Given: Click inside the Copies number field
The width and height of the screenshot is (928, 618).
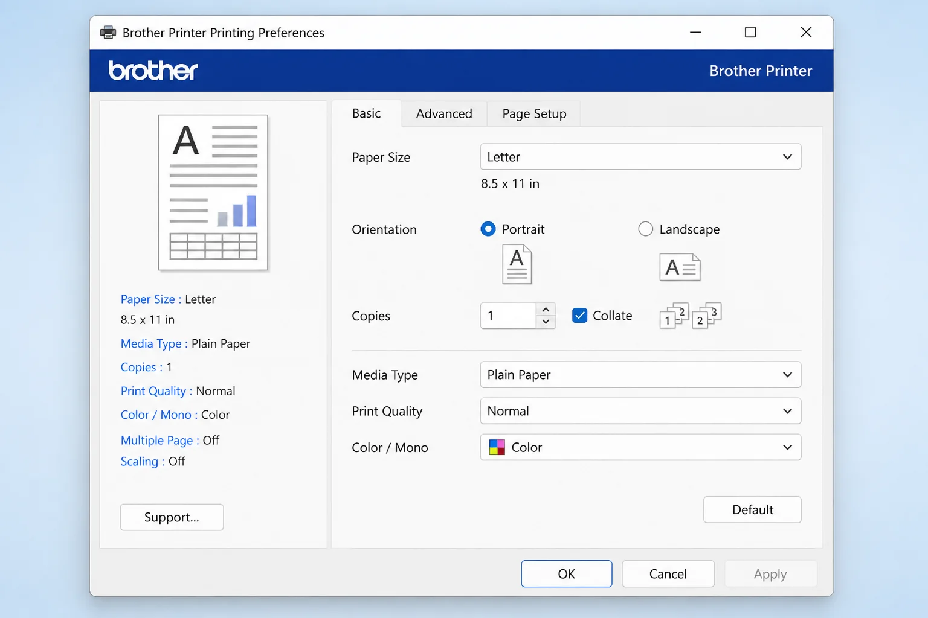Looking at the screenshot, I should [x=508, y=316].
